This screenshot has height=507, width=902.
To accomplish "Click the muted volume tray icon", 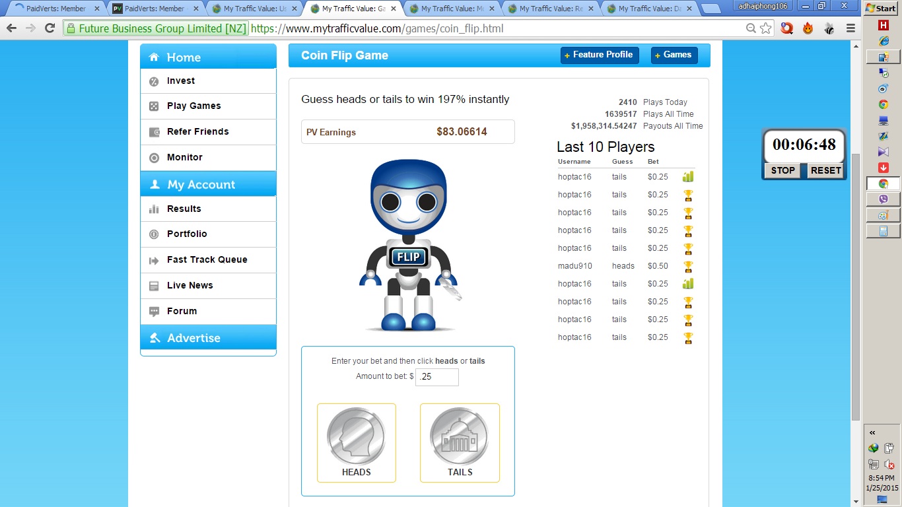I will coord(889,465).
